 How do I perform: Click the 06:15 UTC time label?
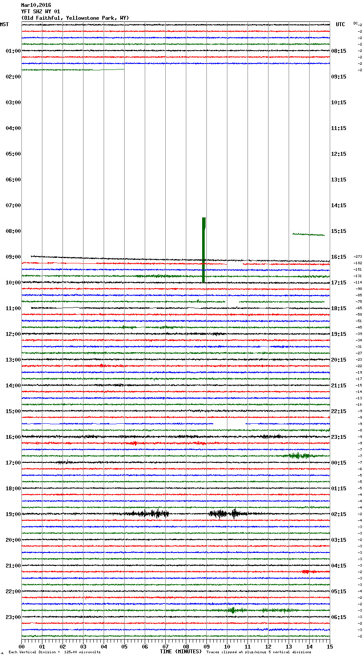339,617
